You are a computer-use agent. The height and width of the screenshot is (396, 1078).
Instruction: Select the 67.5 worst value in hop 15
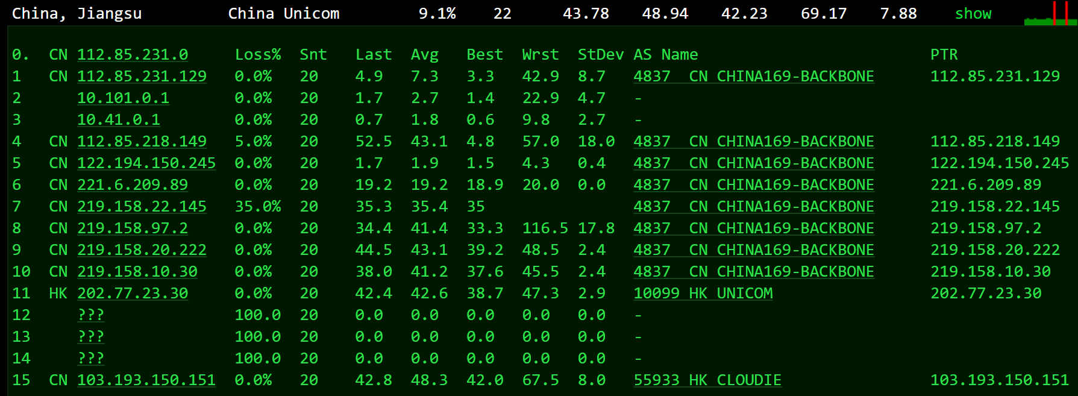click(541, 380)
